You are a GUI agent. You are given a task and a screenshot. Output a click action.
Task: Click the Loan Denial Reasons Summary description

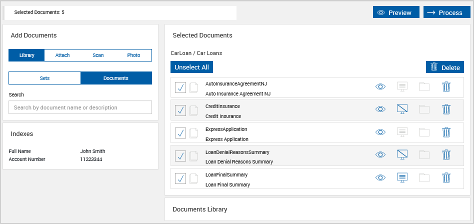[239, 161]
